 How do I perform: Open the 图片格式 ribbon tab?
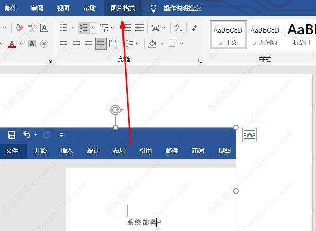pyautogui.click(x=123, y=8)
